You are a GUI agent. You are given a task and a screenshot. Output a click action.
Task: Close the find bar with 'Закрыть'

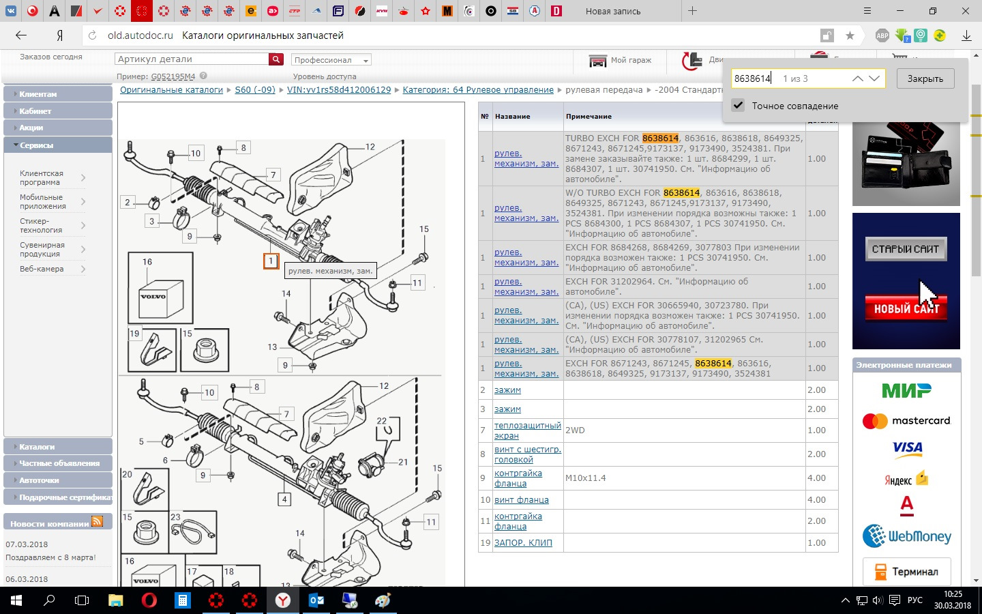click(925, 78)
